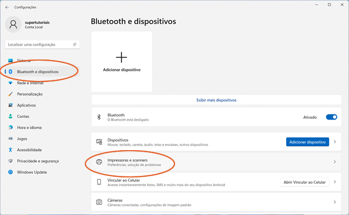Click the printer icon for Impressoras e scanners

[x=99, y=161]
